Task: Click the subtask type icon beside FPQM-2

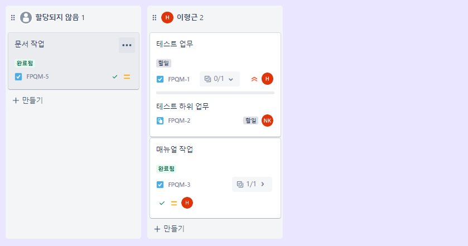Action: pos(160,120)
